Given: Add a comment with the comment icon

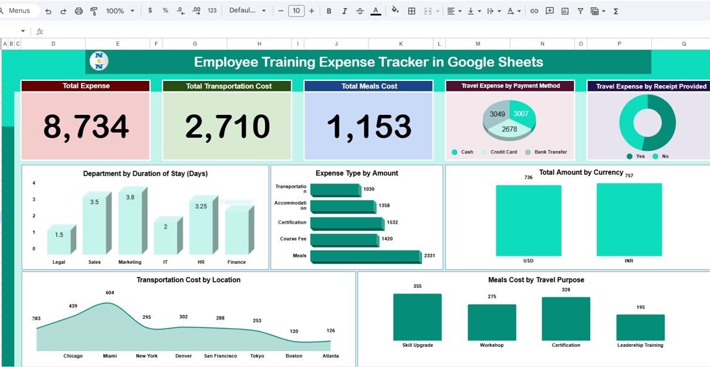Looking at the screenshot, I should tap(549, 11).
